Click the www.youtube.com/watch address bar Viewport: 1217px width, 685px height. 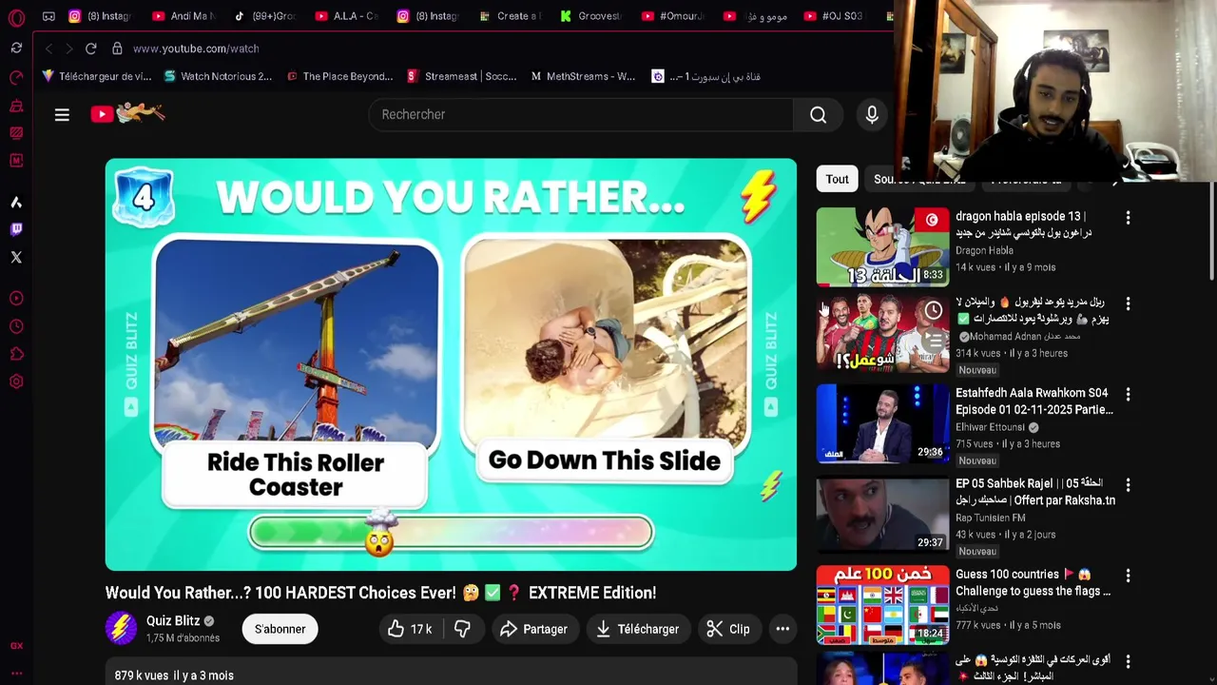pyautogui.click(x=196, y=49)
